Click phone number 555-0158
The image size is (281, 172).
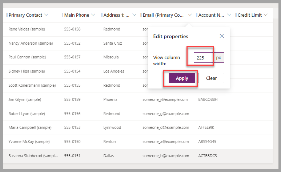(72, 29)
